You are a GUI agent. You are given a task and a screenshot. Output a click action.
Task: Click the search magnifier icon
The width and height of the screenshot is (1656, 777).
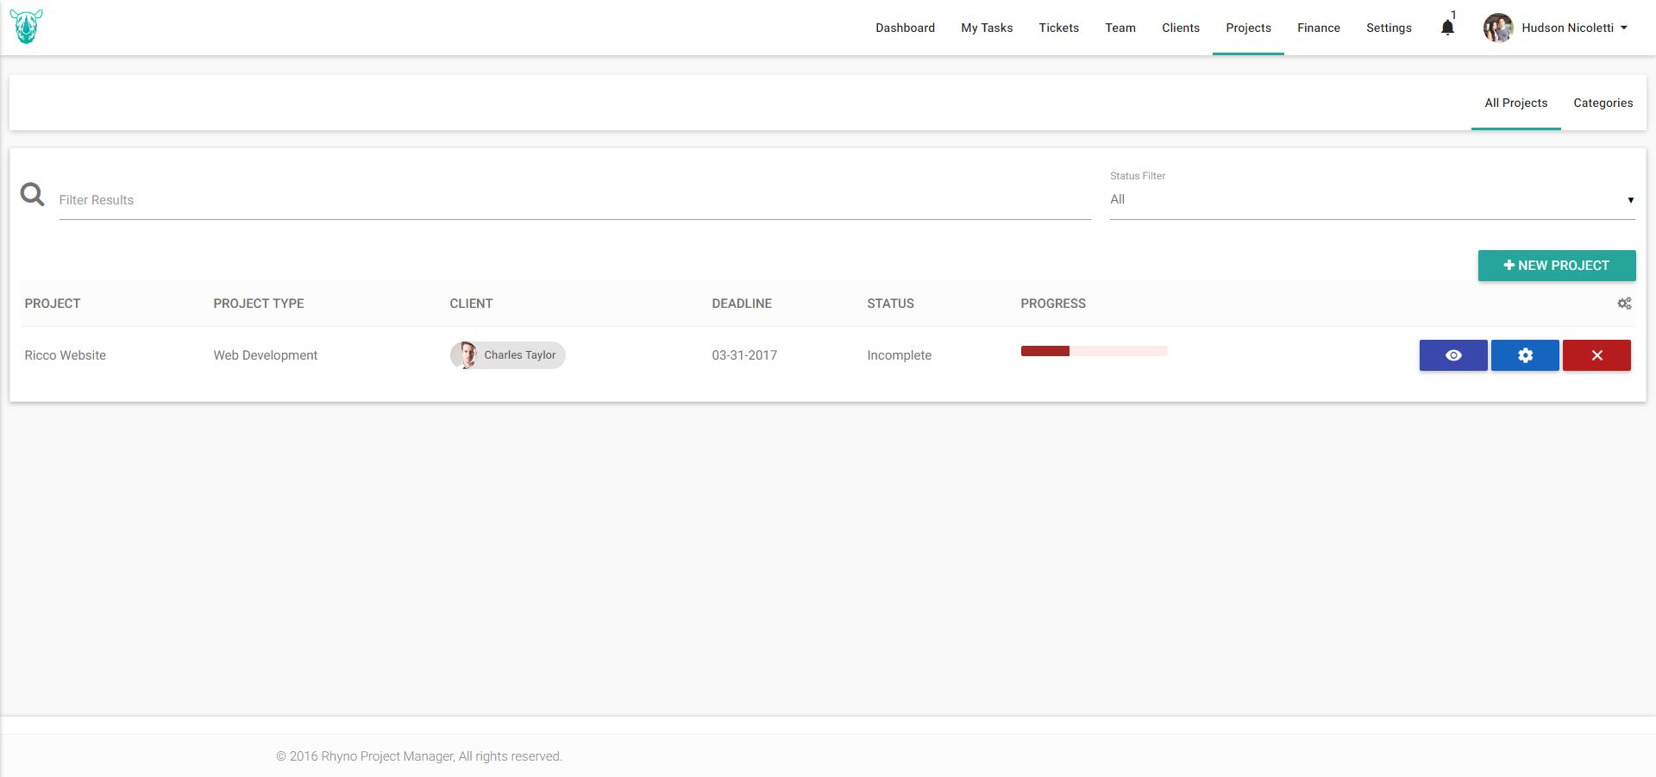(x=33, y=195)
